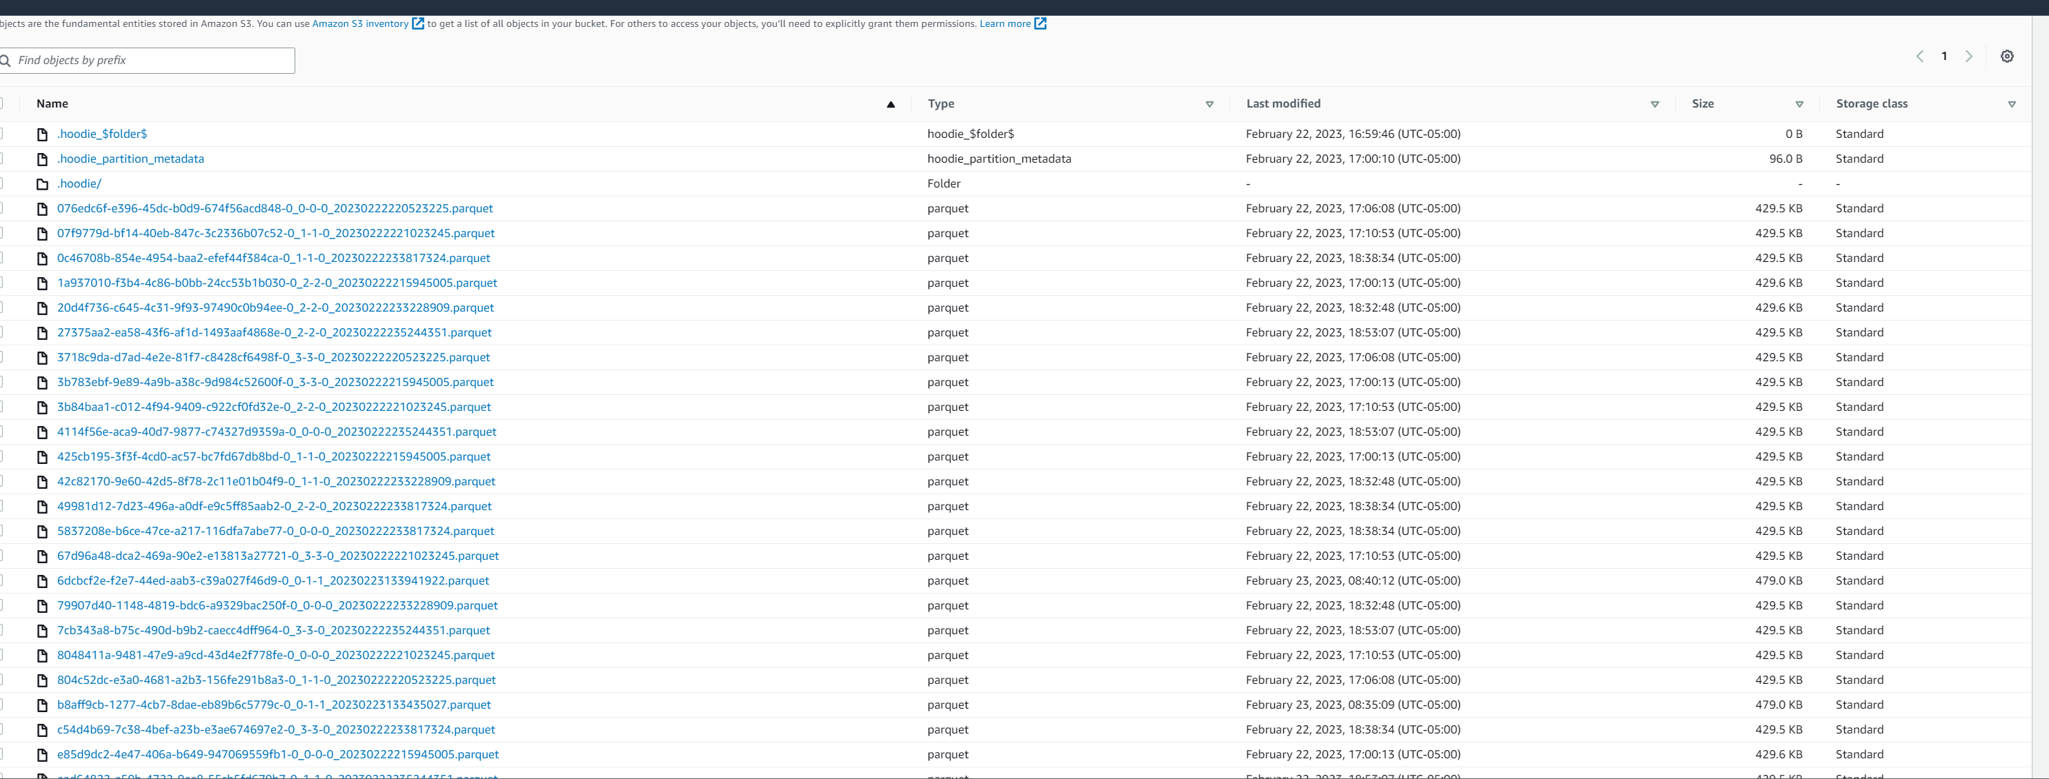This screenshot has height=779, width=2049.
Task: Sort by Last modified column arrow
Action: [x=1654, y=104]
